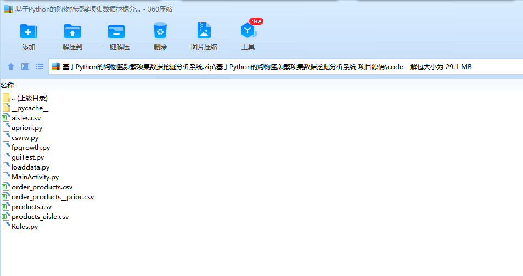The height and width of the screenshot is (276, 523).
Task: Select the 'order_products__prior.csv' file name
Action: [53, 197]
